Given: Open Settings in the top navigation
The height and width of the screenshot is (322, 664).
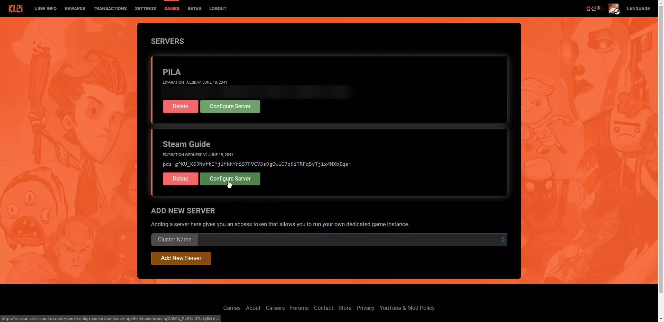Looking at the screenshot, I should (x=145, y=9).
